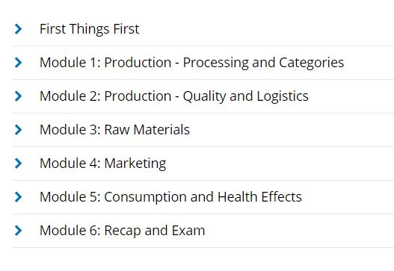
Task: Expand Module 4 Marketing via its chevron
Action: (x=18, y=163)
